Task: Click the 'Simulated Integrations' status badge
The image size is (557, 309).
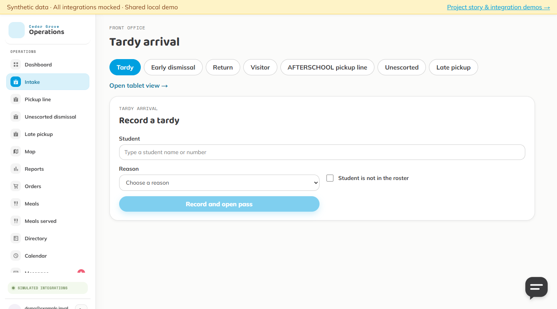Action: tap(48, 288)
